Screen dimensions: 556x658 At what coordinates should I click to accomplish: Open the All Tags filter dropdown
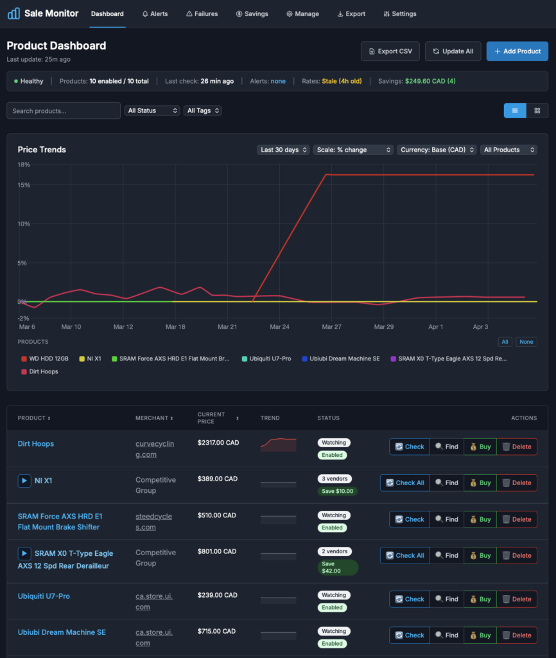click(x=203, y=110)
